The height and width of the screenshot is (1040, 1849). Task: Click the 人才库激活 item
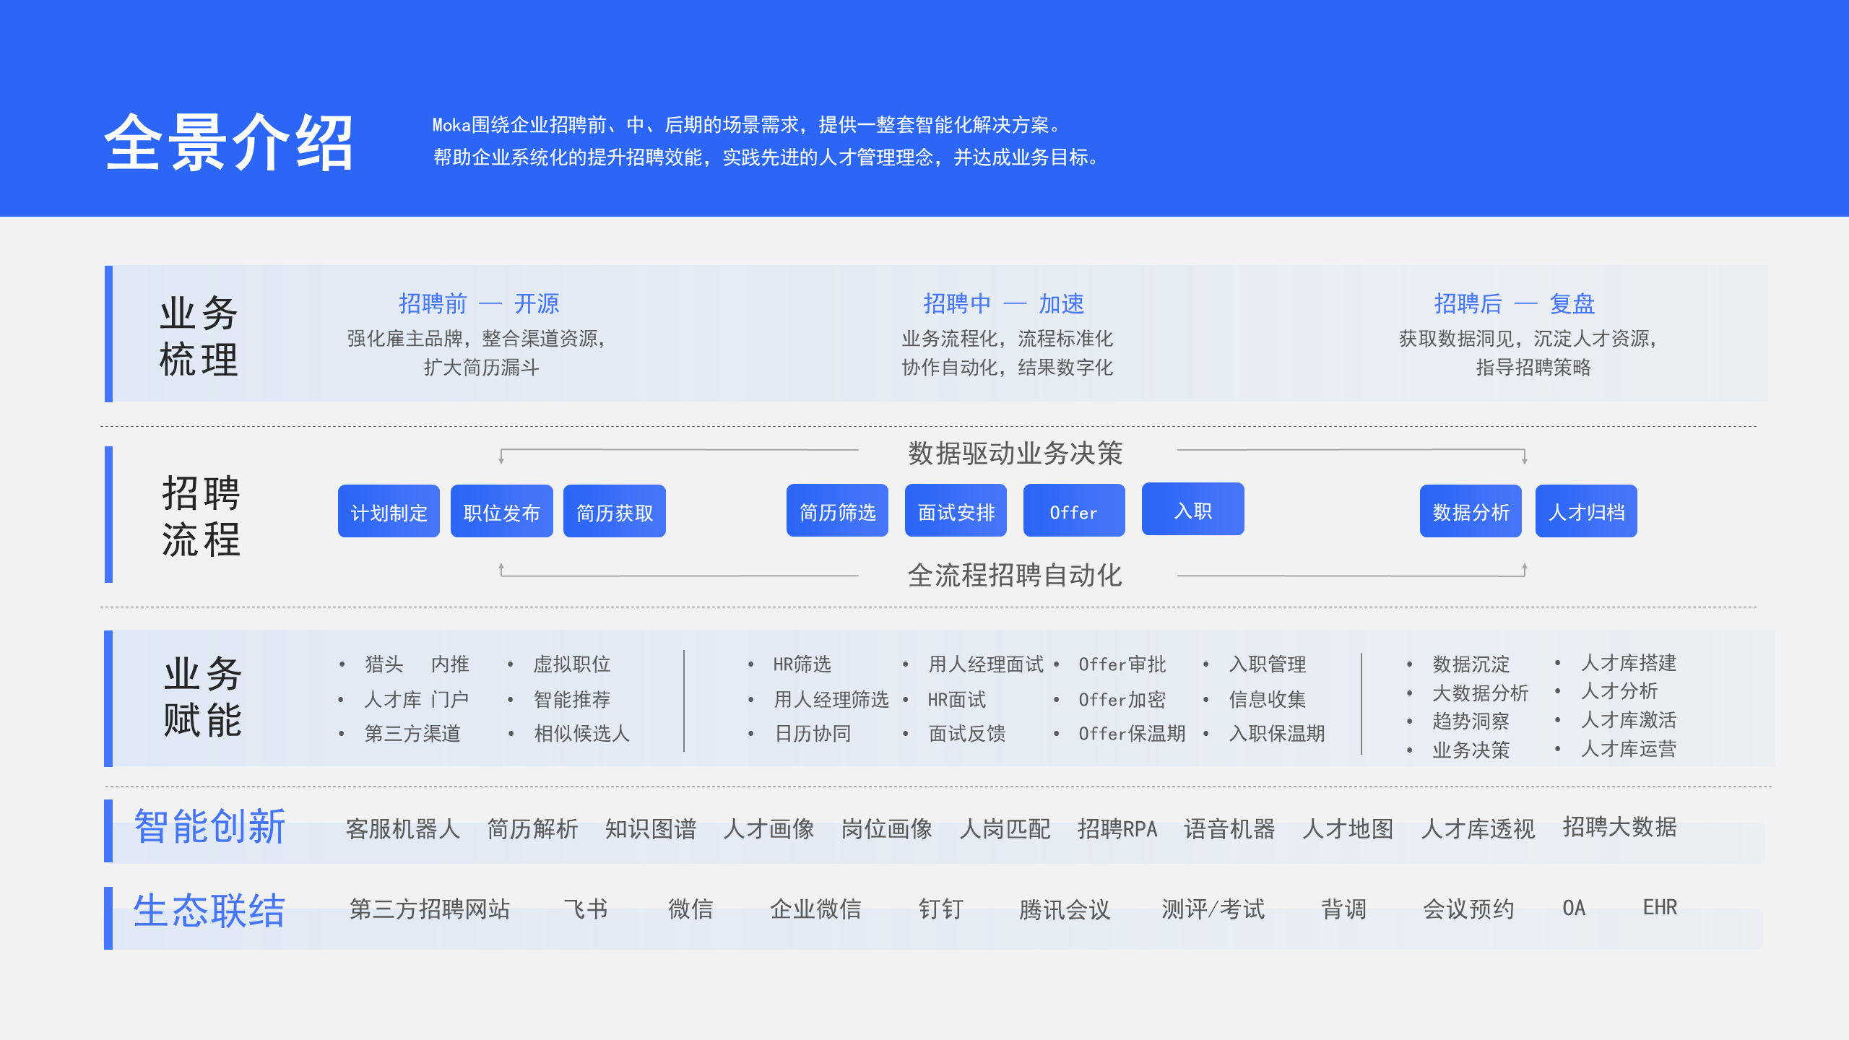(1629, 719)
